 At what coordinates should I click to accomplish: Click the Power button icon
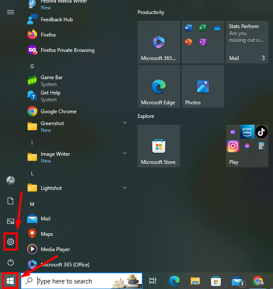click(11, 262)
